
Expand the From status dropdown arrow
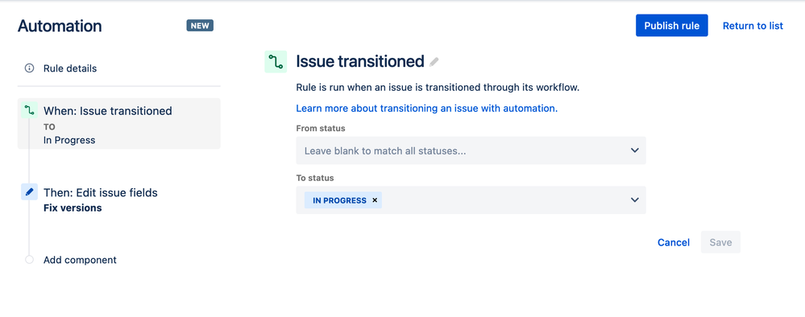pyautogui.click(x=634, y=150)
